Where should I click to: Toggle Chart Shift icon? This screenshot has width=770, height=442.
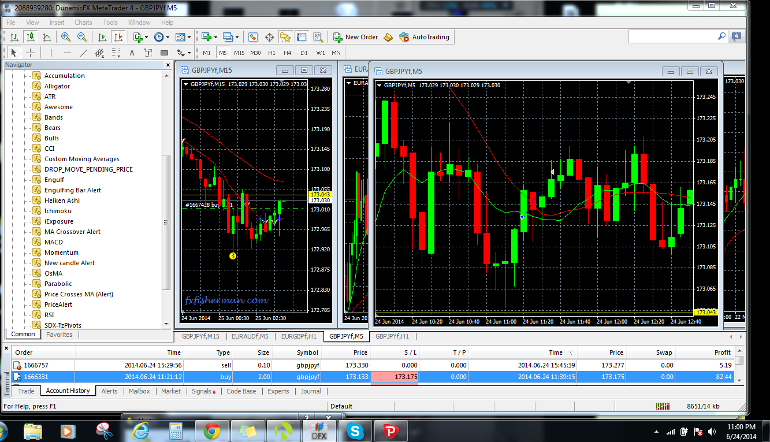point(118,37)
